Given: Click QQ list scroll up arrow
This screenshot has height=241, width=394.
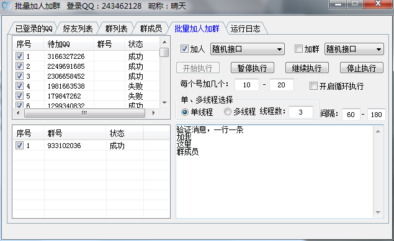Looking at the screenshot, I should [x=164, y=42].
